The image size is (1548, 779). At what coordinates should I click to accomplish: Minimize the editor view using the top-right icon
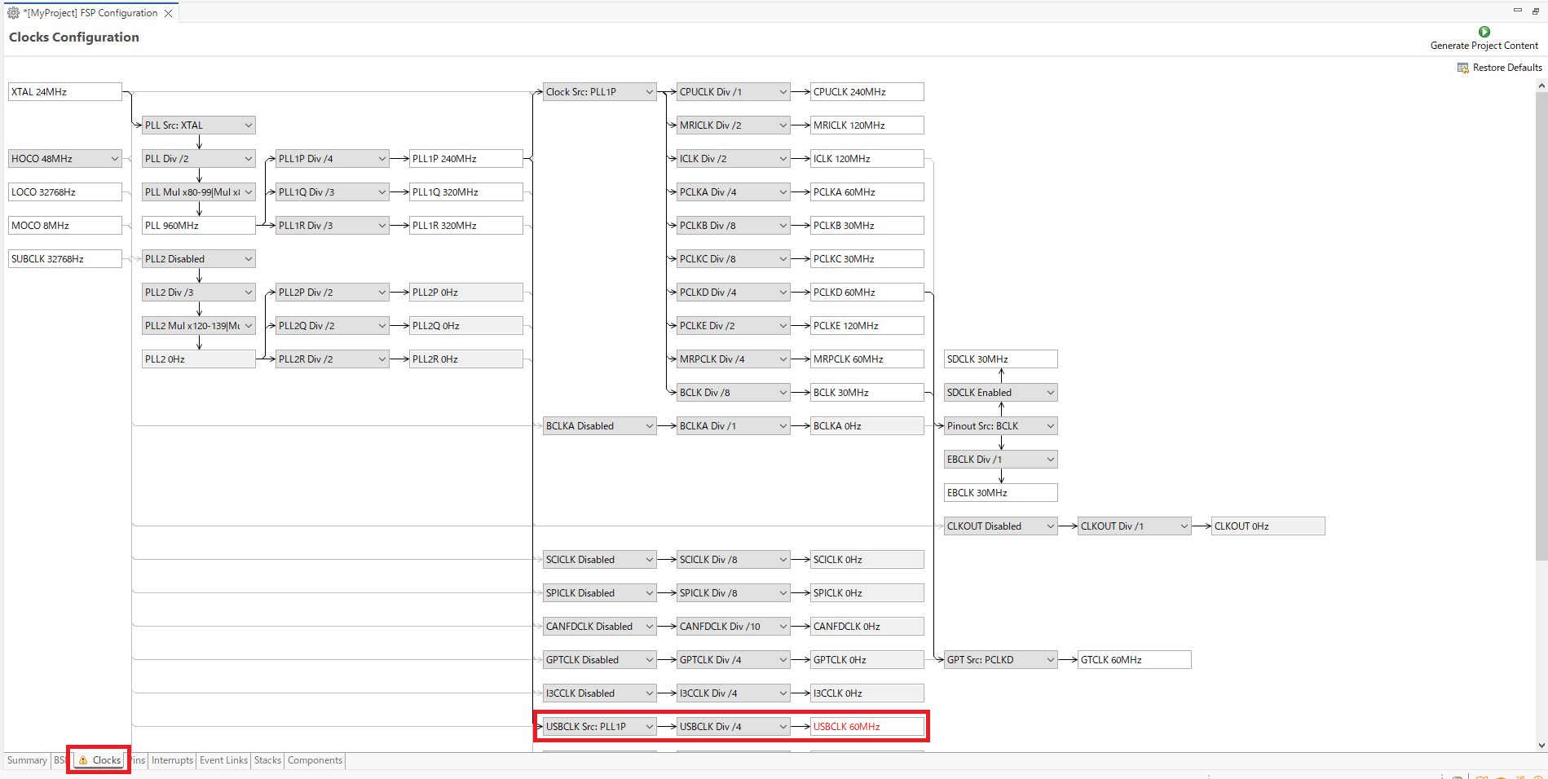(x=1517, y=11)
